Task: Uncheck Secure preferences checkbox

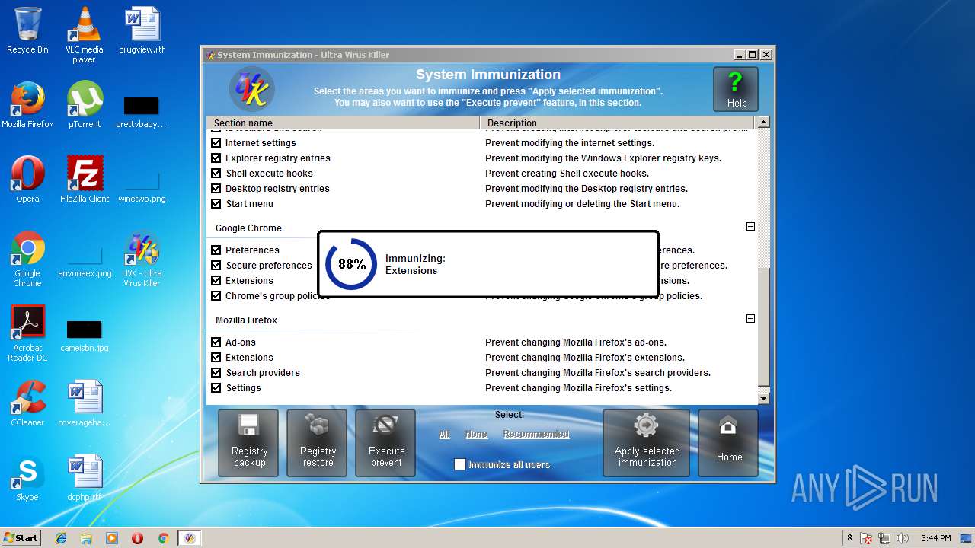Action: pyautogui.click(x=216, y=266)
